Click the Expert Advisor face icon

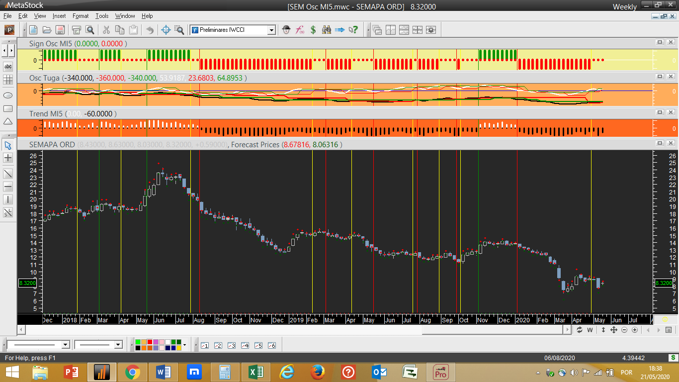(286, 30)
